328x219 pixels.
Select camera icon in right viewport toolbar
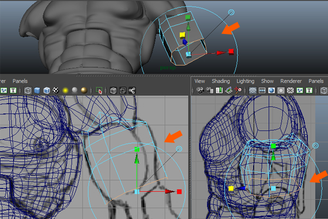200,90
